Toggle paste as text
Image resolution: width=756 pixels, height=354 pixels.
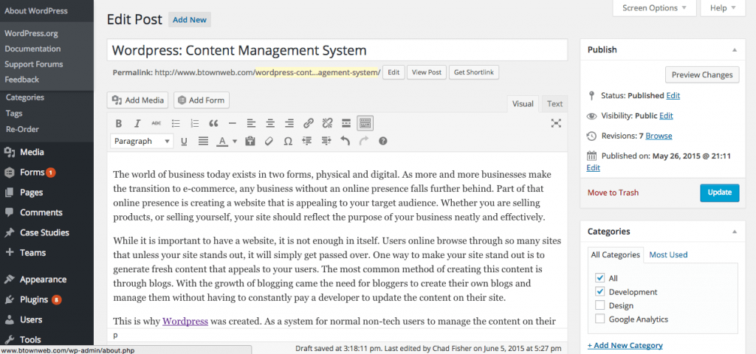pyautogui.click(x=250, y=141)
